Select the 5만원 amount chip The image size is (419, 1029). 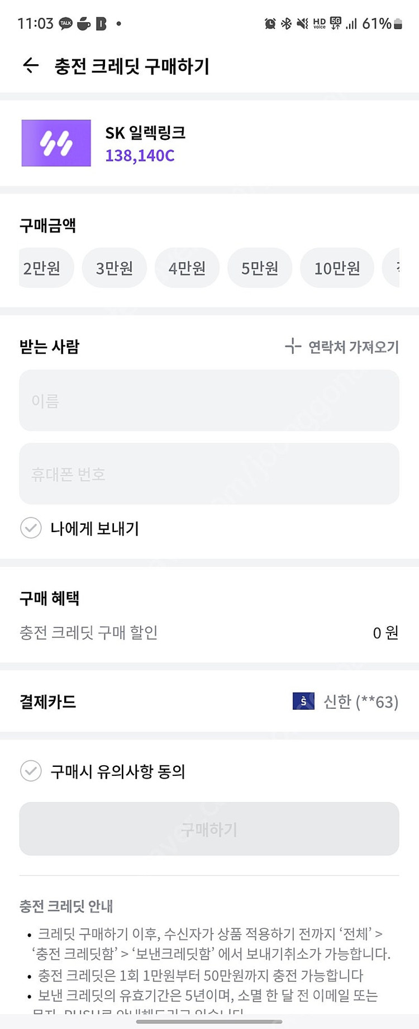[x=260, y=268]
